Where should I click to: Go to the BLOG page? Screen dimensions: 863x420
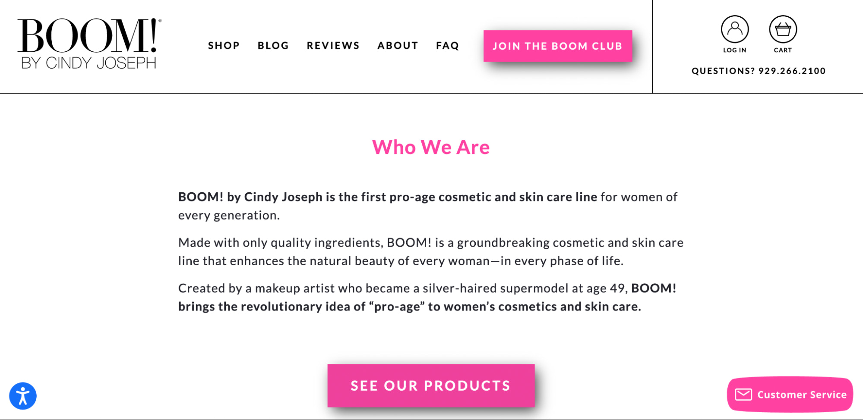[273, 46]
